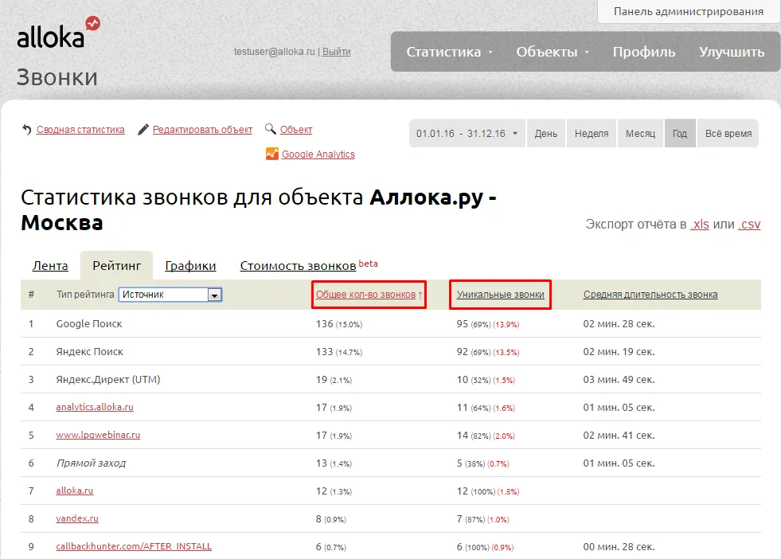
Task: Go to the Улучшить menu item
Action: coord(731,52)
